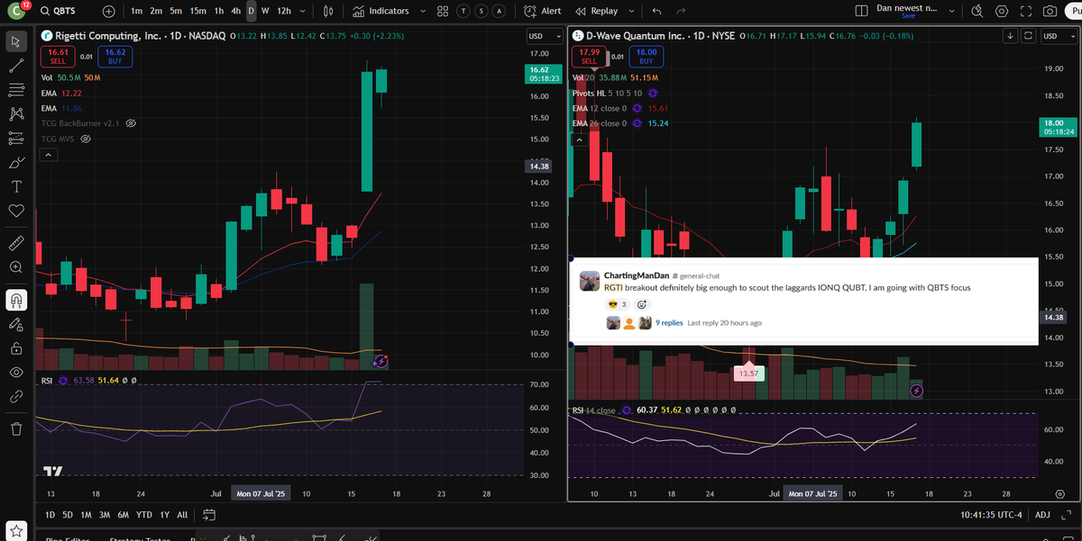1082x541 pixels.
Task: Click the D-Wave 17.99 SELL button
Action: pos(589,56)
